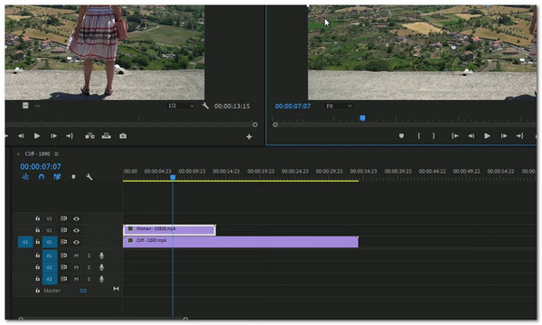This screenshot has width=542, height=325.
Task: Solo track A1
Action: 89,255
